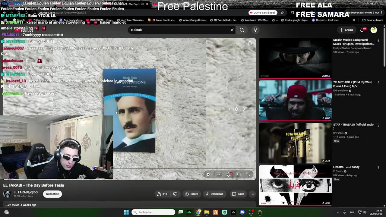
Task: Start voice search with the microphone
Action: point(255,30)
